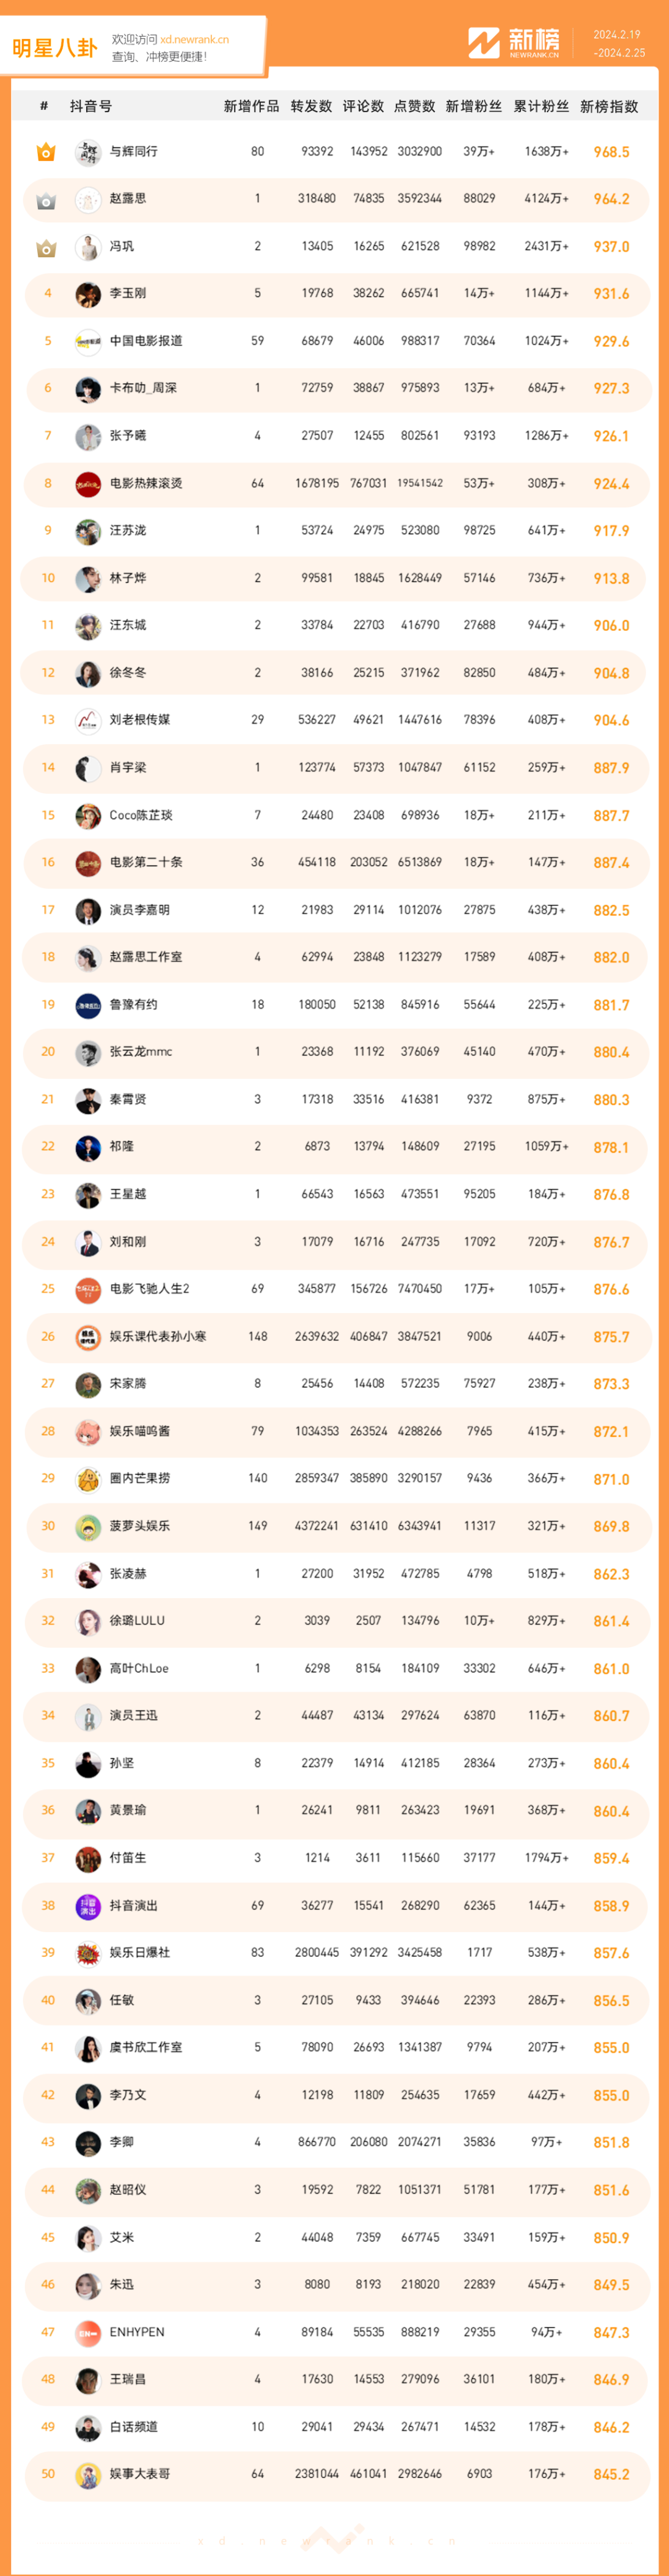Sort by 新榜指数 column header
This screenshot has height=2576, width=669.
[x=609, y=106]
